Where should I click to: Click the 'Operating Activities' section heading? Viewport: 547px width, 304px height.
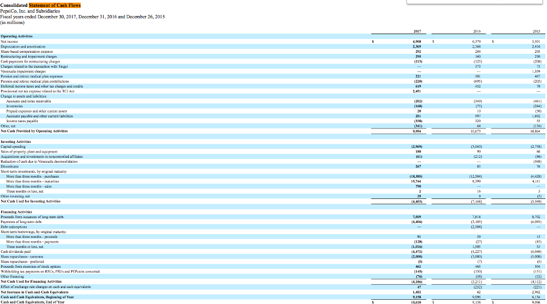17,36
